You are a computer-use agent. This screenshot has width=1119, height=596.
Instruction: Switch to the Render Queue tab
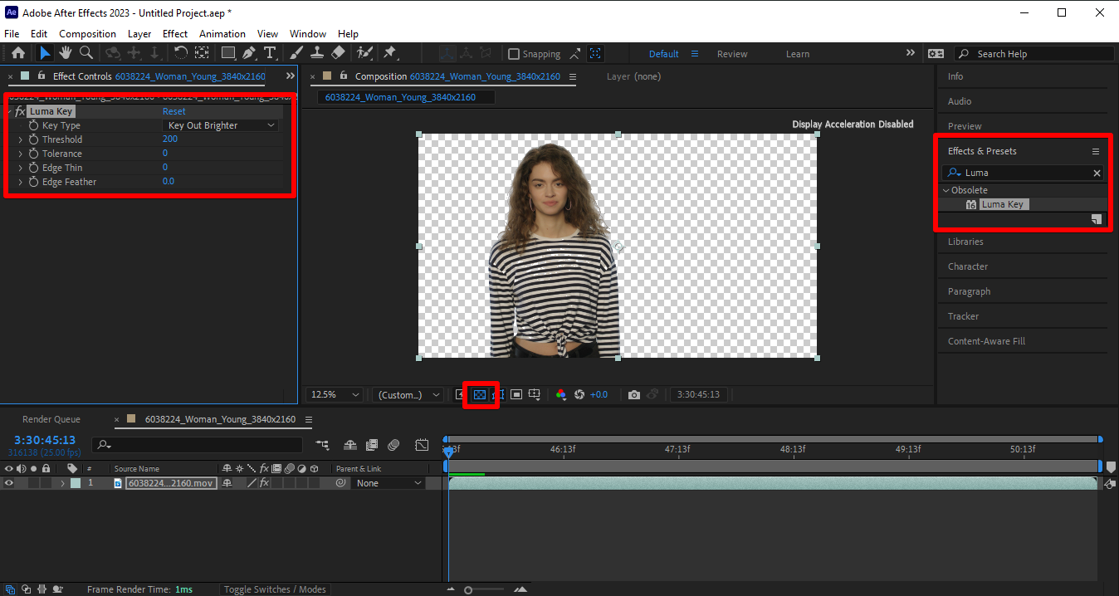(x=51, y=419)
